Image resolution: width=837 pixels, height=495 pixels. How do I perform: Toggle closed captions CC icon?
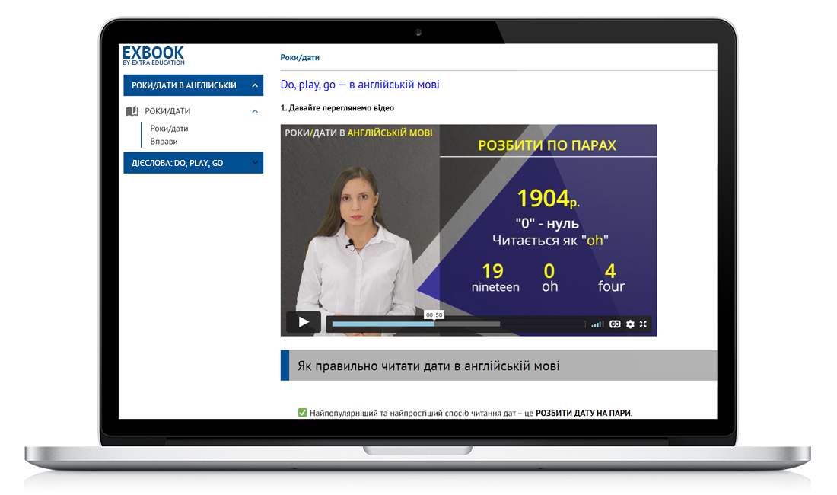tap(615, 324)
